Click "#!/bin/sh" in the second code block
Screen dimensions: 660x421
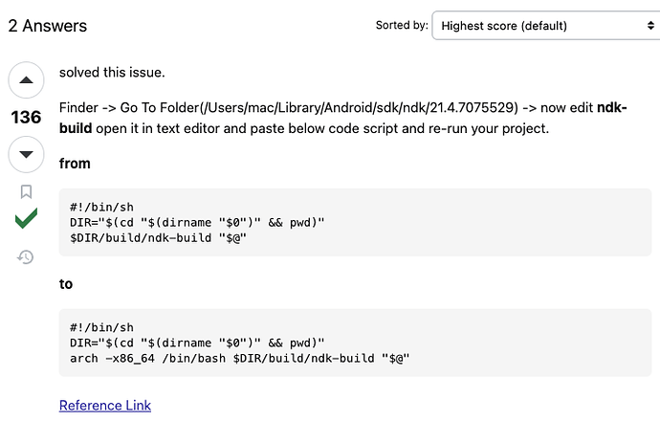pyautogui.click(x=101, y=327)
